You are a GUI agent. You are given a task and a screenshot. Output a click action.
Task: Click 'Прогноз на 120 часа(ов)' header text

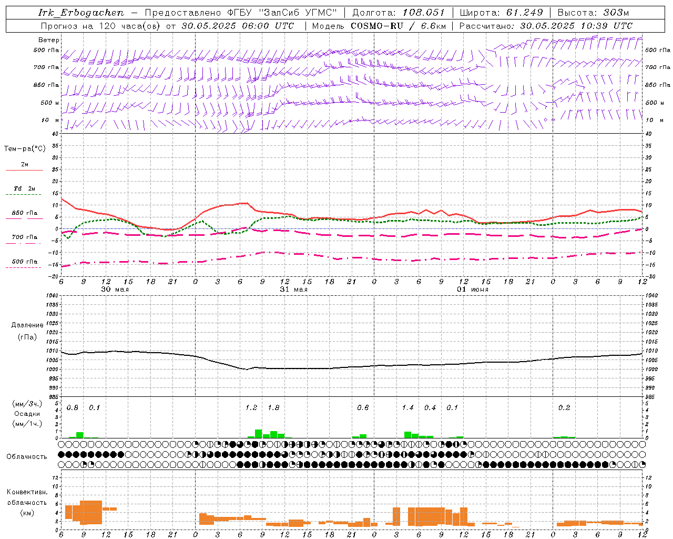point(101,26)
